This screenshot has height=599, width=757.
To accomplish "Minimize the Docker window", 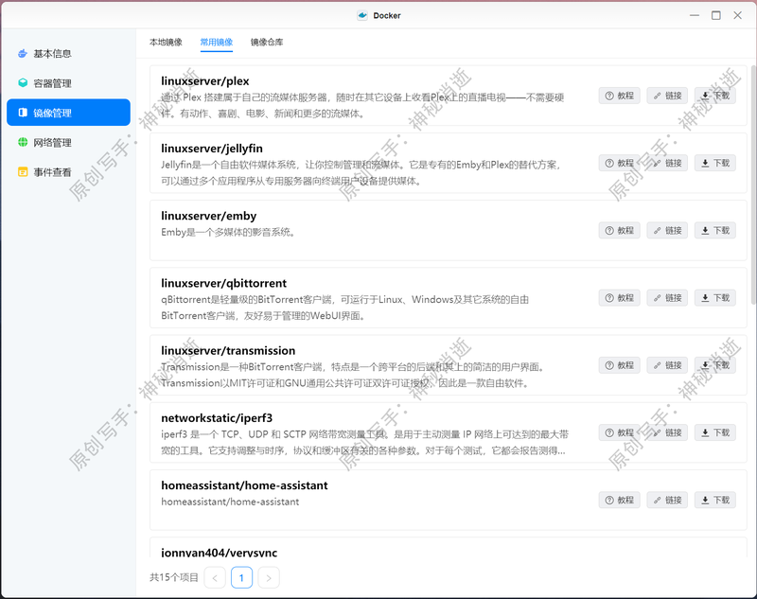I will coord(695,15).
